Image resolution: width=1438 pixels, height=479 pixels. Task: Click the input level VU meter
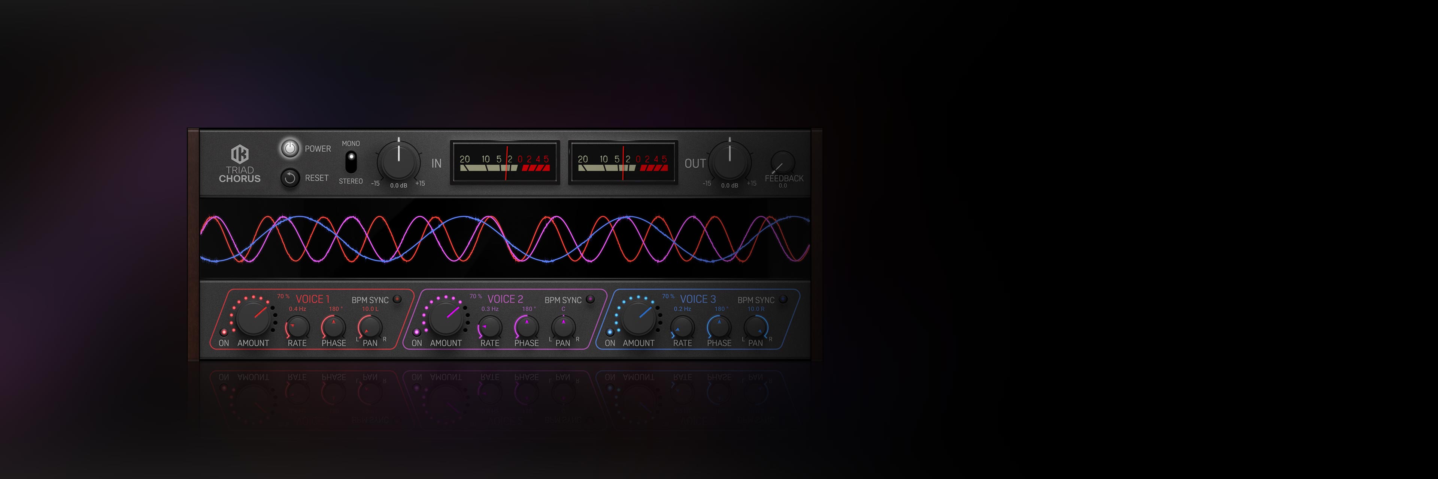click(505, 162)
